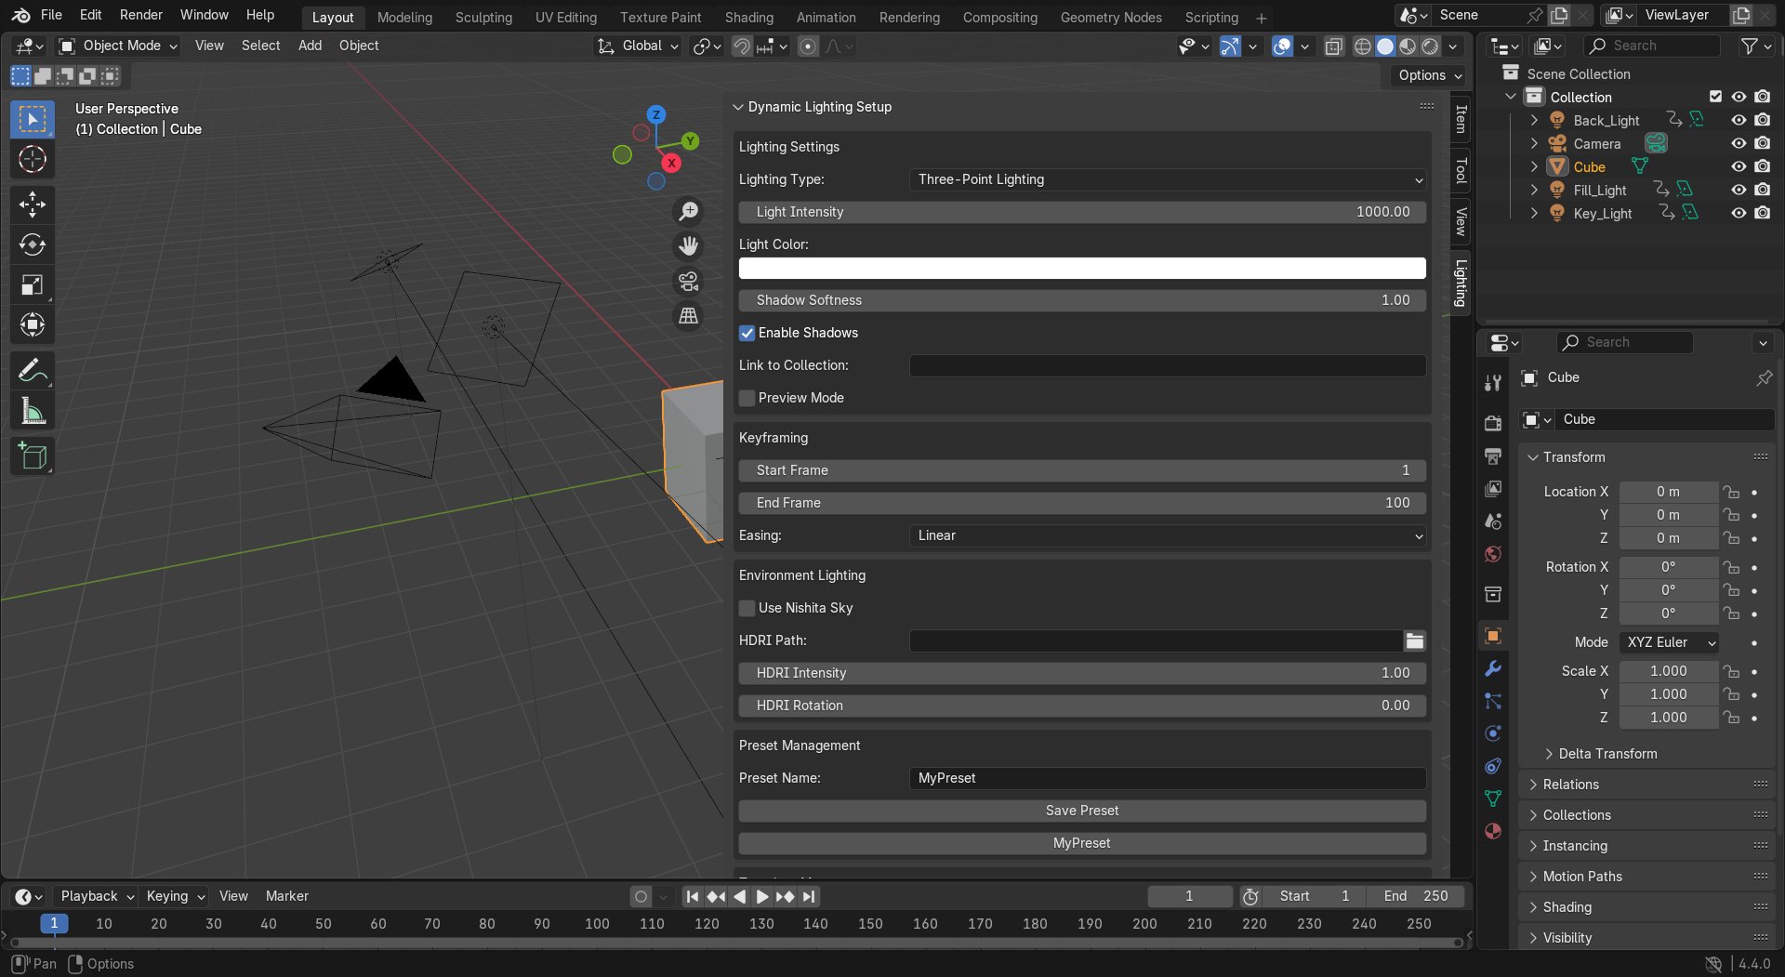Expand Relations panel
The height and width of the screenshot is (977, 1785).
(1570, 785)
